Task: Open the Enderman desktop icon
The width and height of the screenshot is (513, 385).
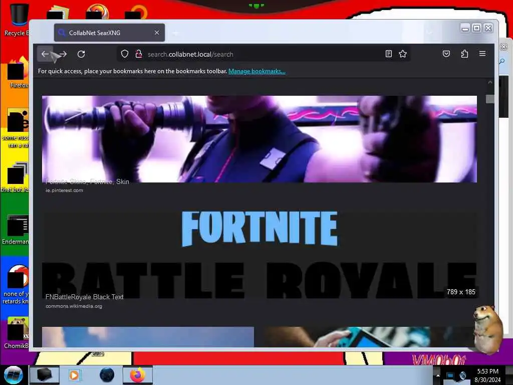Action: [16, 230]
